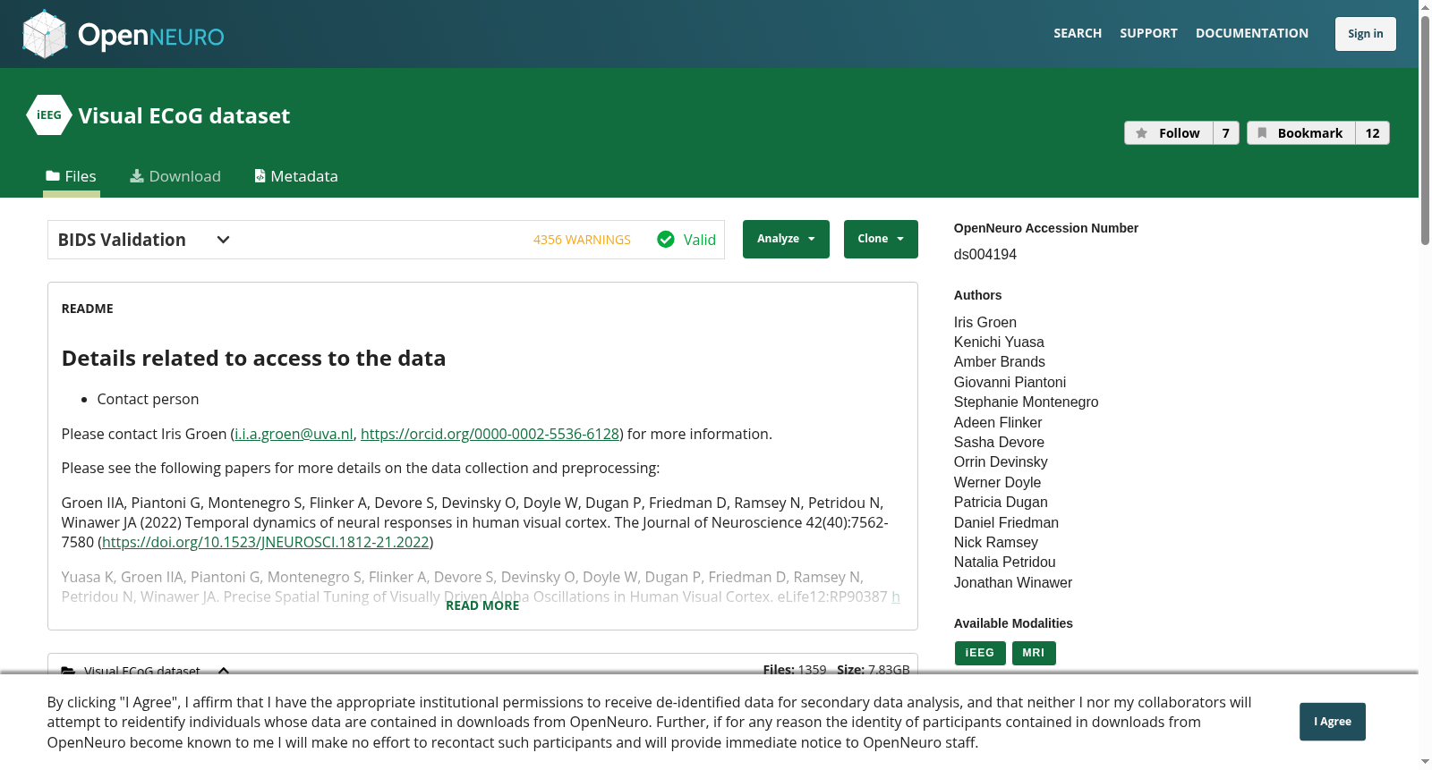Image resolution: width=1432 pixels, height=770 pixels.
Task: Click the OpenNeuro cube logo
Action: pos(45,34)
